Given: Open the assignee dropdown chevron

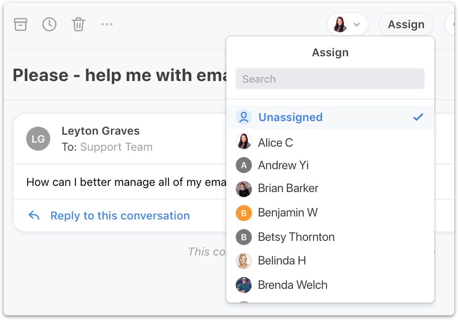Looking at the screenshot, I should click(x=356, y=24).
